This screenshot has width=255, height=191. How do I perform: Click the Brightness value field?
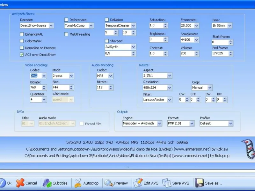156,39
